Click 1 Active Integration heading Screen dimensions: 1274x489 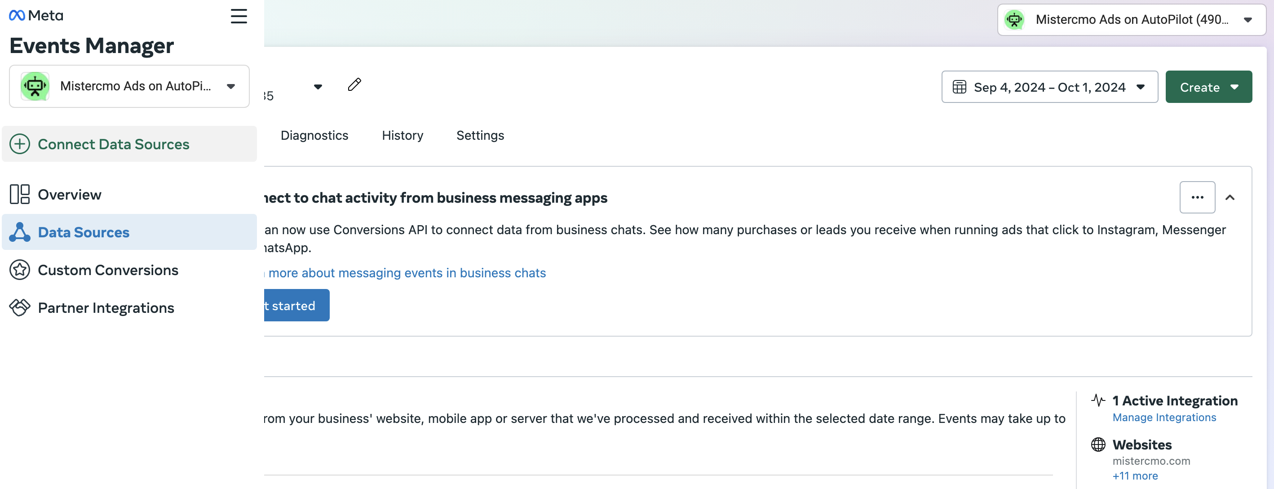pos(1175,400)
